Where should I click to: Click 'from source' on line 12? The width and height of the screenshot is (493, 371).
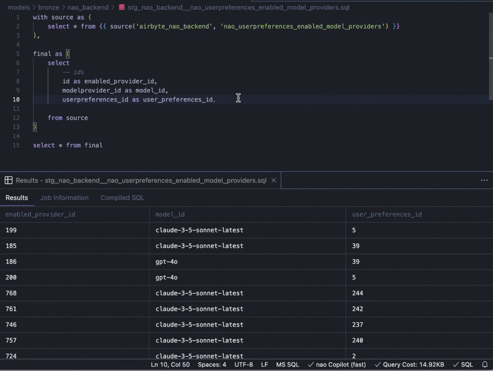click(68, 118)
